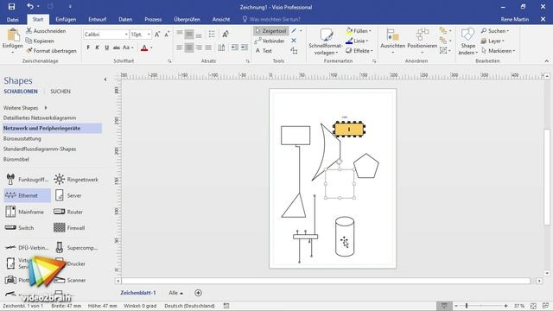Select the Firewall shape icon
The height and width of the screenshot is (311, 553).
point(60,228)
